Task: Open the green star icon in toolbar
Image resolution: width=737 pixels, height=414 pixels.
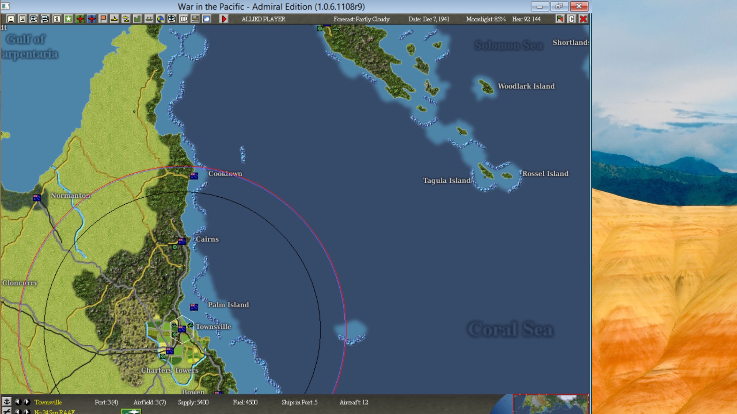Action: pyautogui.click(x=68, y=19)
